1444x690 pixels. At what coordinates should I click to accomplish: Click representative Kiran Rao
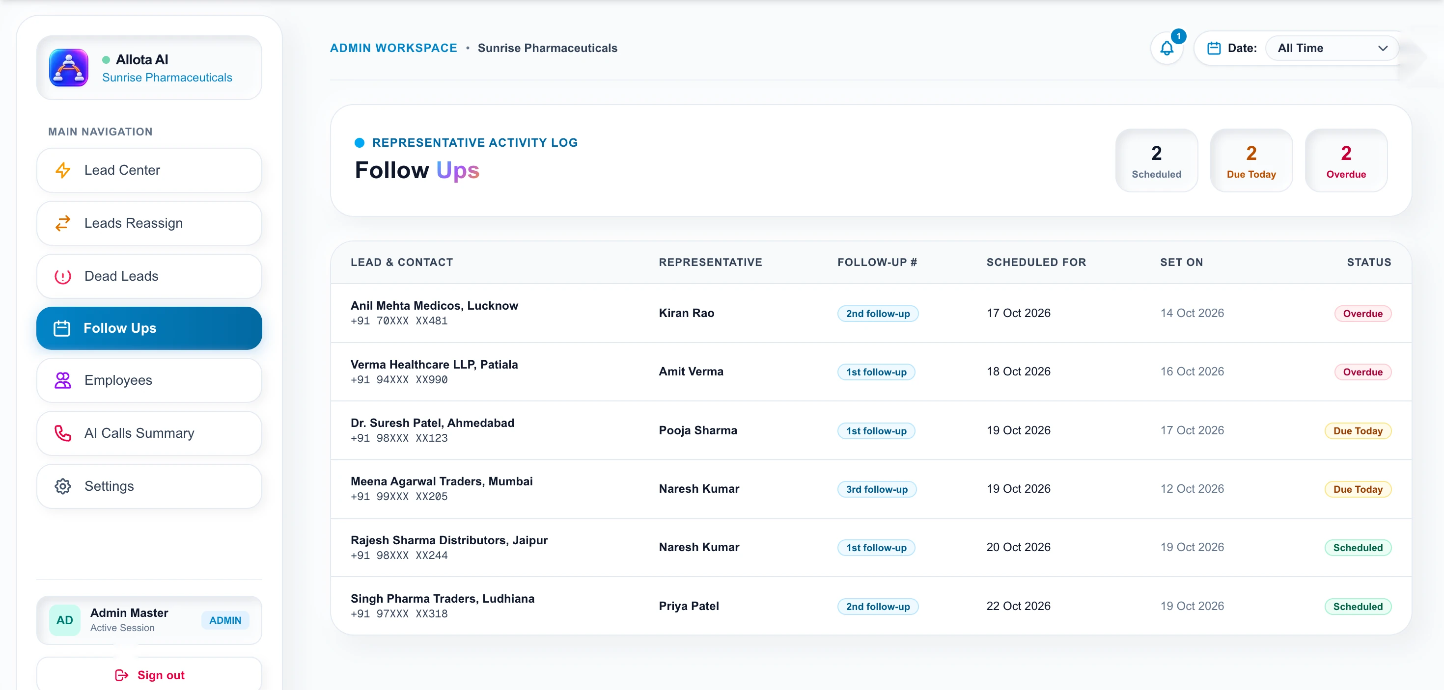click(686, 313)
